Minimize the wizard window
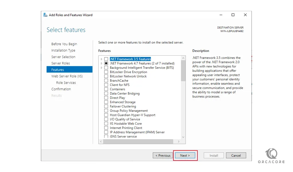 (x=221, y=15)
